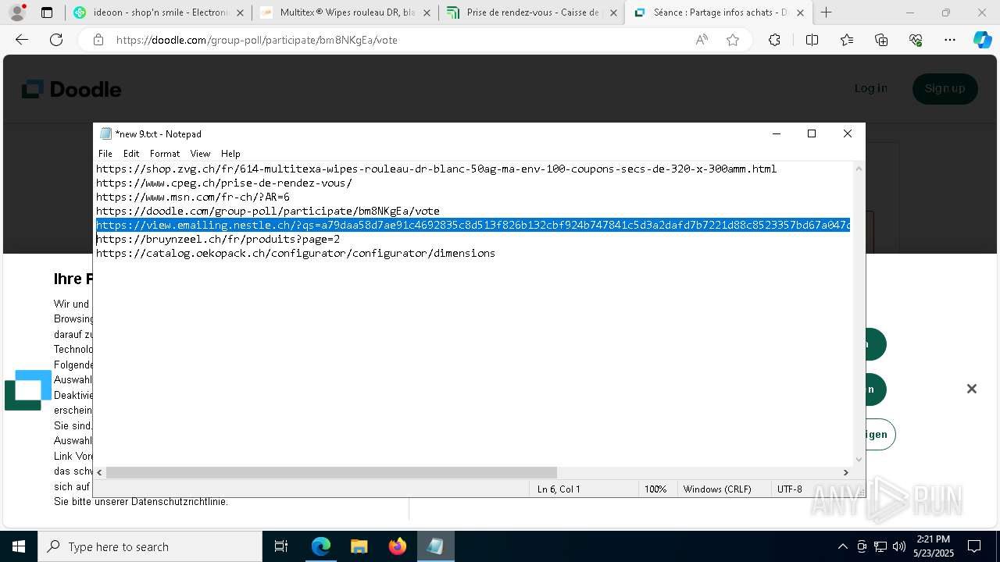
Task: Close the ideoon shop'n smile tab
Action: [240, 12]
